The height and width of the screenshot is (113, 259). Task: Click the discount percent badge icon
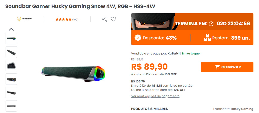(x=138, y=38)
